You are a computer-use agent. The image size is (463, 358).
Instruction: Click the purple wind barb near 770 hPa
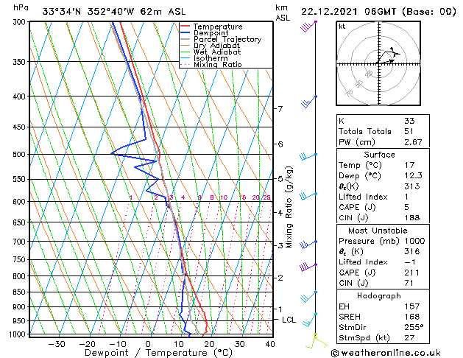tap(308, 267)
